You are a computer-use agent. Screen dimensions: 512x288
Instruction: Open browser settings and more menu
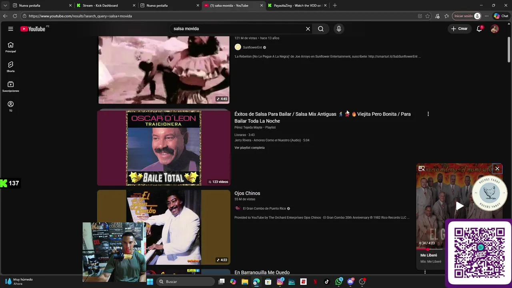click(486, 16)
